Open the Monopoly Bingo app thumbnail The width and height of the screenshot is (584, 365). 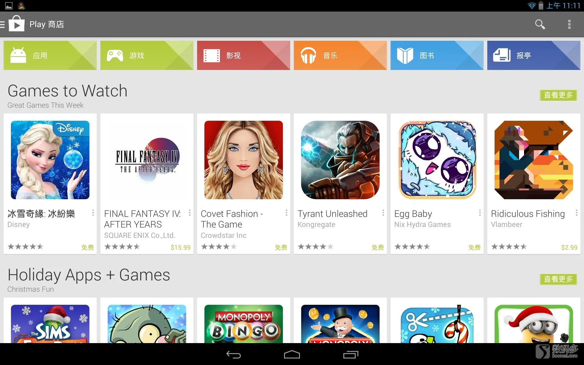[244, 324]
